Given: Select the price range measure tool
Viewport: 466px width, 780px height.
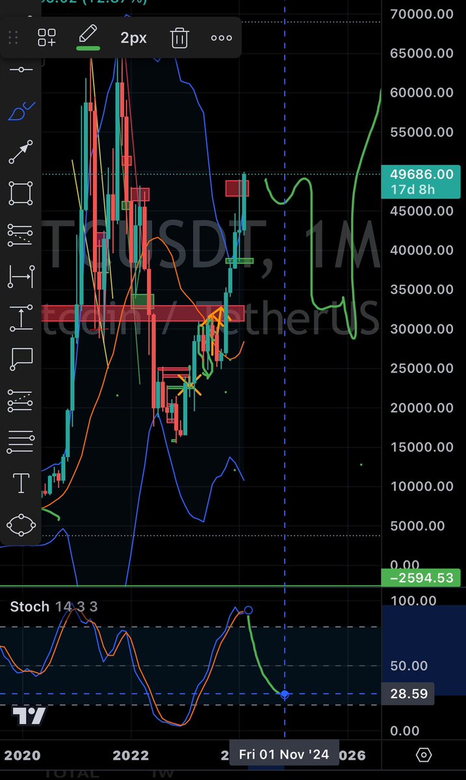Looking at the screenshot, I should 21,318.
